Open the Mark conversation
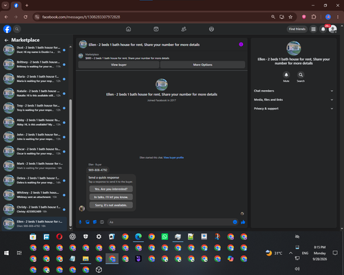Viewport: 344px width, 275px height. point(34,166)
